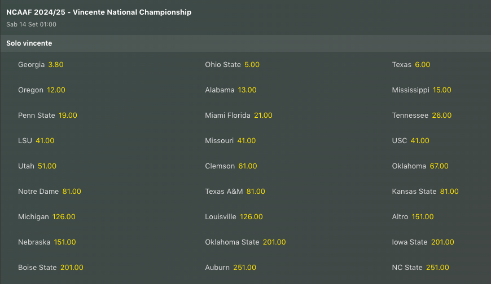Select Utah odds 51.00
This screenshot has width=491, height=284.
pyautogui.click(x=47, y=166)
